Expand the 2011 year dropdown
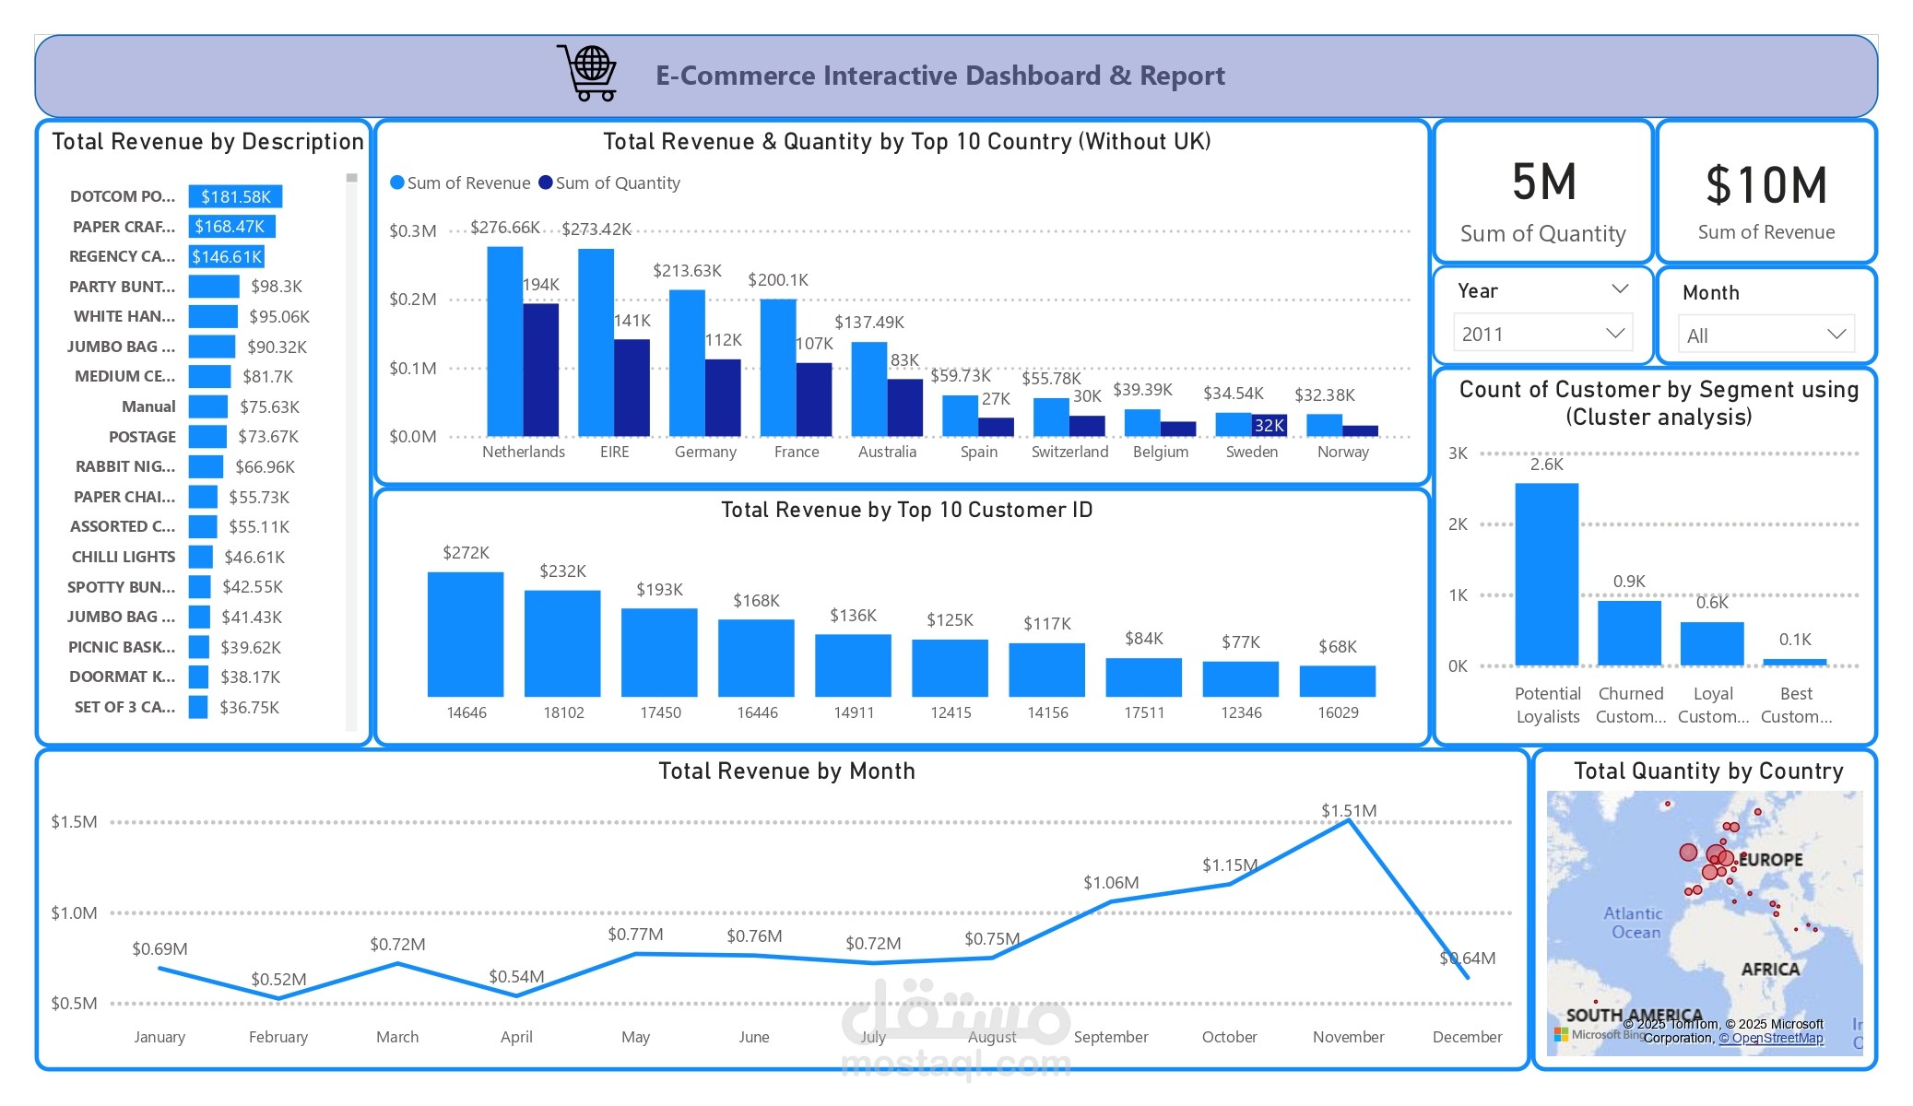 click(x=1614, y=334)
